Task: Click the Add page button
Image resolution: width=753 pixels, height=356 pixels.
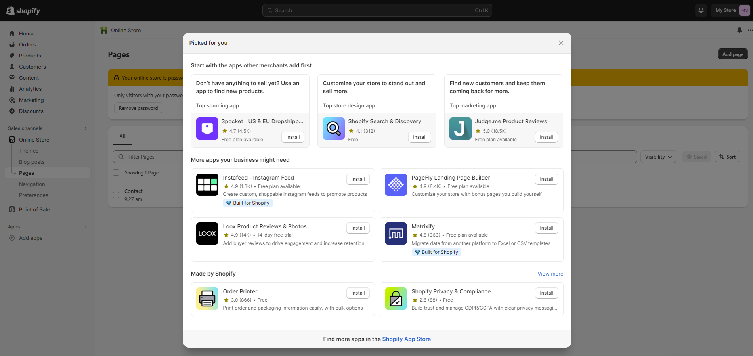Action: pyautogui.click(x=733, y=54)
